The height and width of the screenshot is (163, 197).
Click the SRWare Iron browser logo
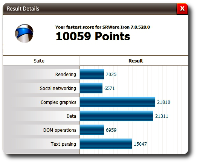pyautogui.click(x=24, y=34)
